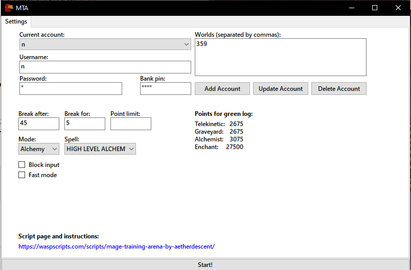
Task: Click the Username input field
Action: click(x=105, y=67)
